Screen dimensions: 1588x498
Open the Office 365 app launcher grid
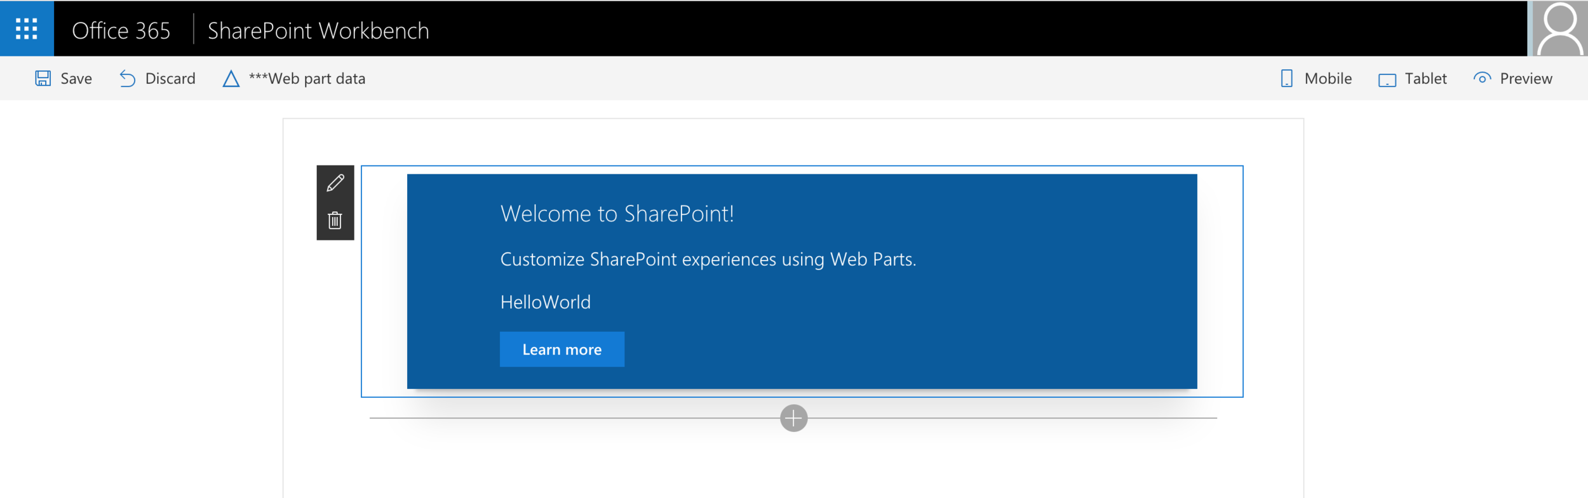click(x=27, y=29)
